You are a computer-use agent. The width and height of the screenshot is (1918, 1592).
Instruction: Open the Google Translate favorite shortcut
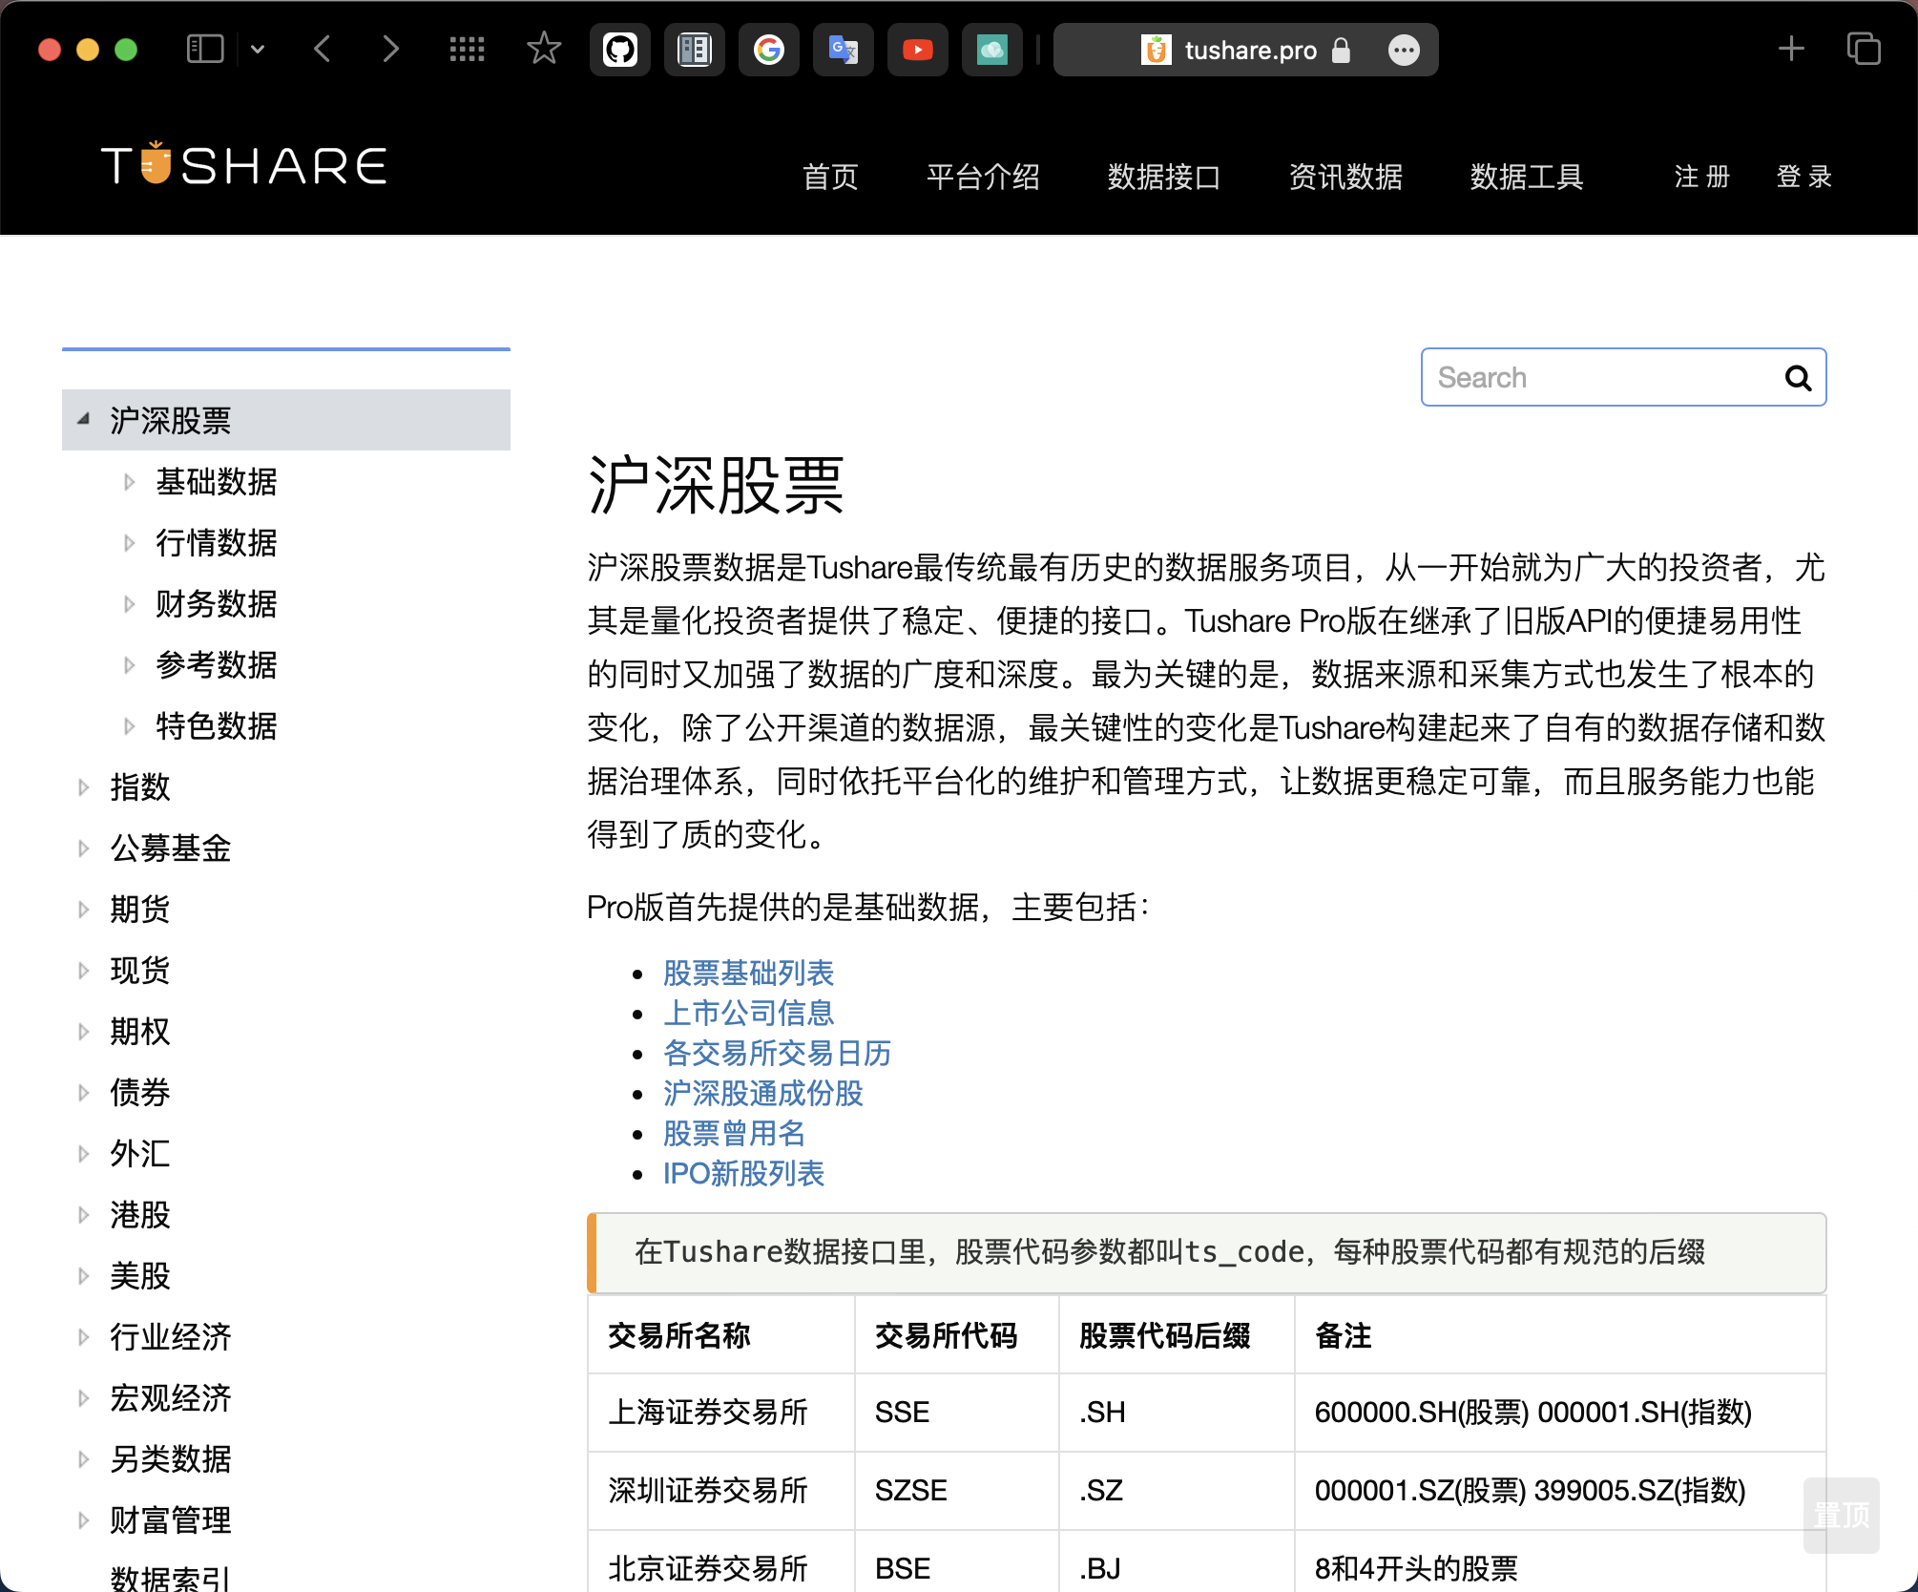click(844, 50)
